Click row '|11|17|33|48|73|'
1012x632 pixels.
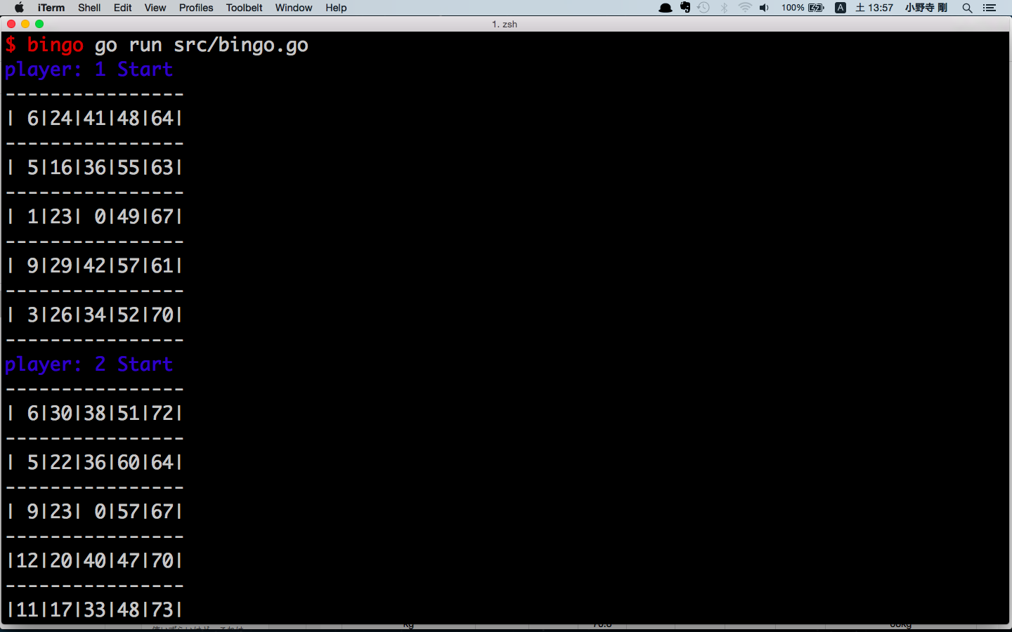[x=94, y=610]
